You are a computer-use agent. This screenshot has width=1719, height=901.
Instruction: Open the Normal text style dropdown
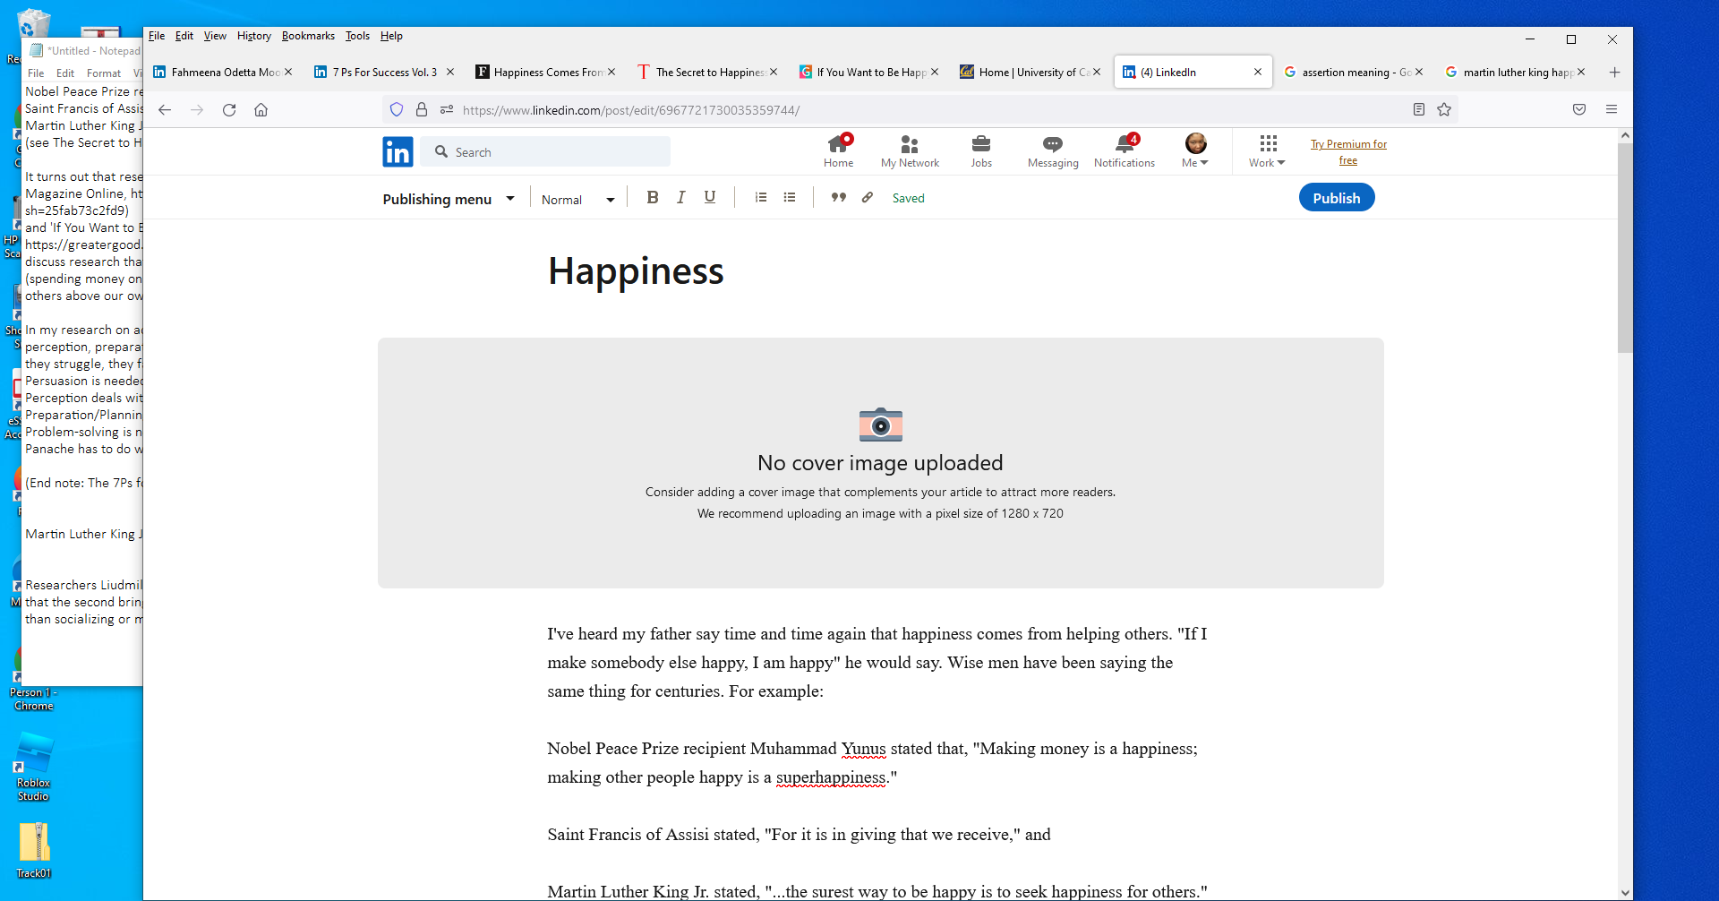577,200
